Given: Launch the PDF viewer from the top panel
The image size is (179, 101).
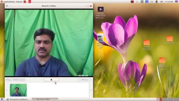Looking at the screenshot, I should [x=30, y=2].
